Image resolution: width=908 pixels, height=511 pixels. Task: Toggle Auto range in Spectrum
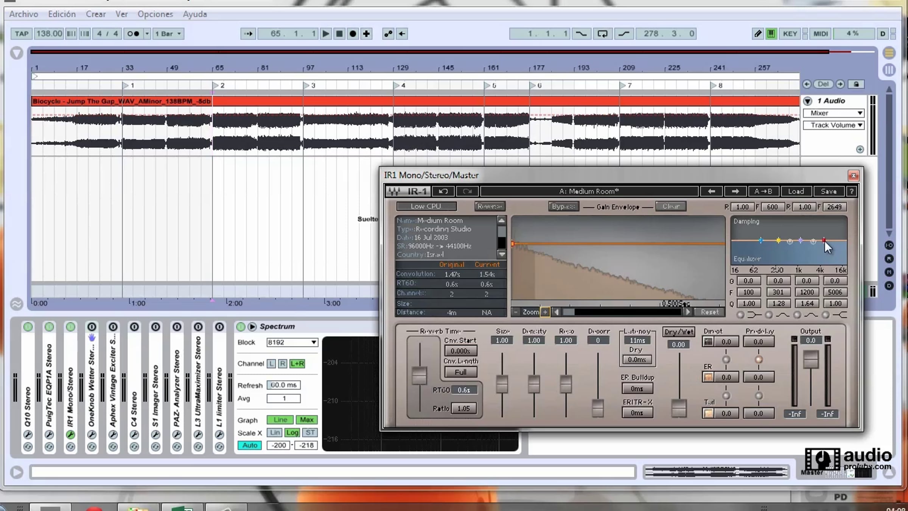250,446
